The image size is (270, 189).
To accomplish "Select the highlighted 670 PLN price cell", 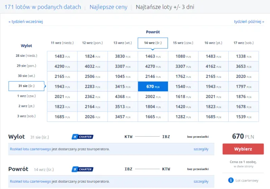I will click(x=153, y=87).
